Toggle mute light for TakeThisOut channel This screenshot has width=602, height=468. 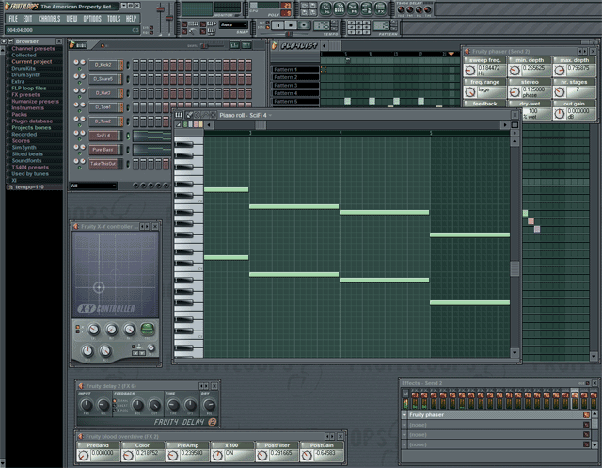[x=79, y=168]
